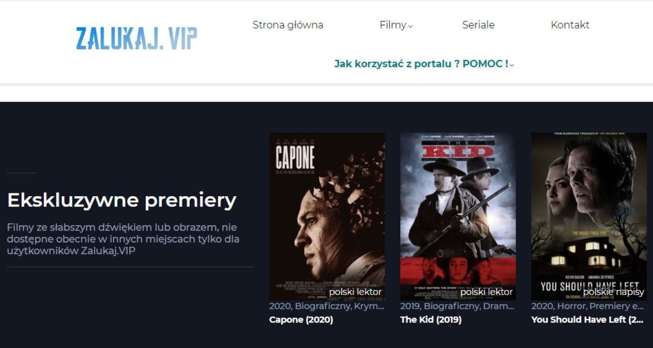Select the 2020, Horror genre line
Screen dimensions: 653x348
click(588, 306)
